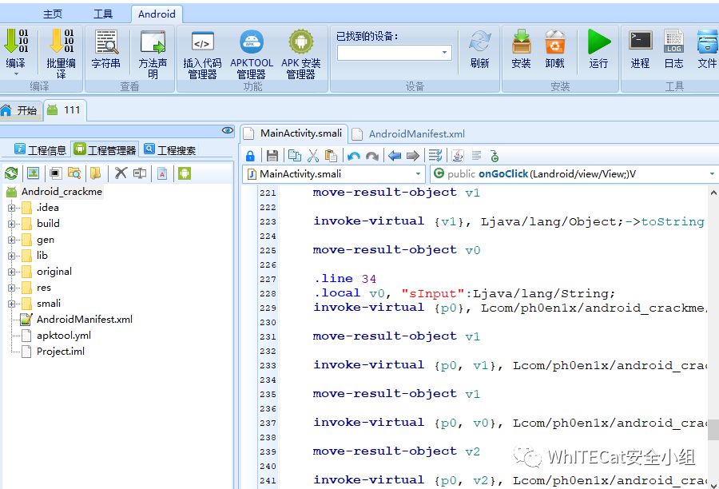Click the navigate back blue arrow

tap(395, 156)
